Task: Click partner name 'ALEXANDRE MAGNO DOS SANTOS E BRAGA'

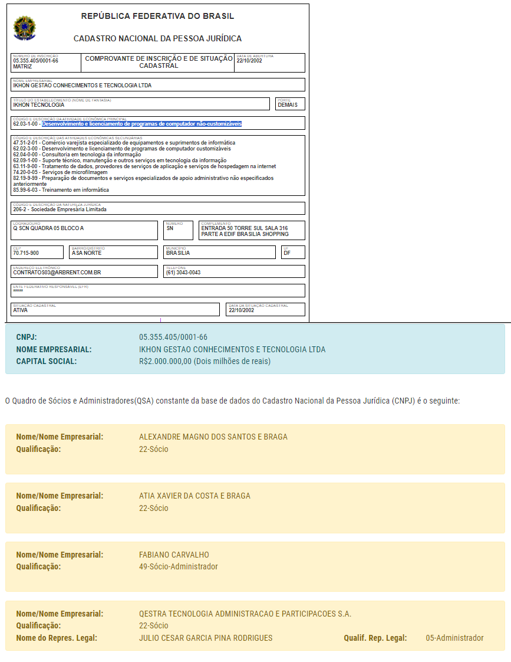Action: (x=213, y=437)
